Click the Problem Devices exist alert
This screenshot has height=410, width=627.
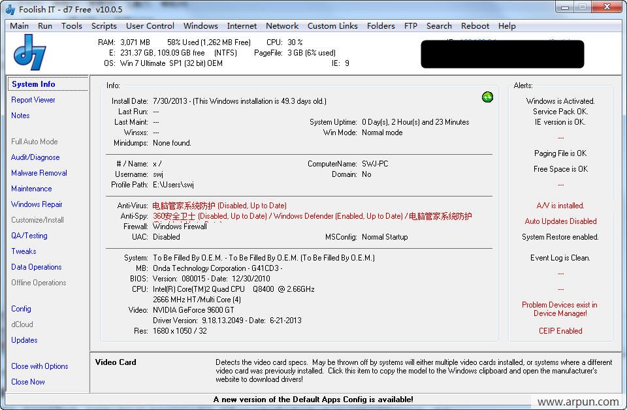[560, 309]
